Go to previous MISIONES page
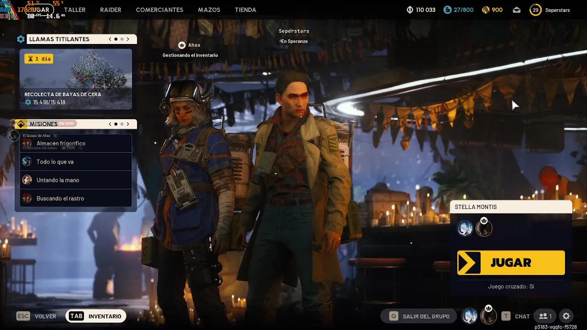This screenshot has height=330, width=587. click(x=110, y=124)
